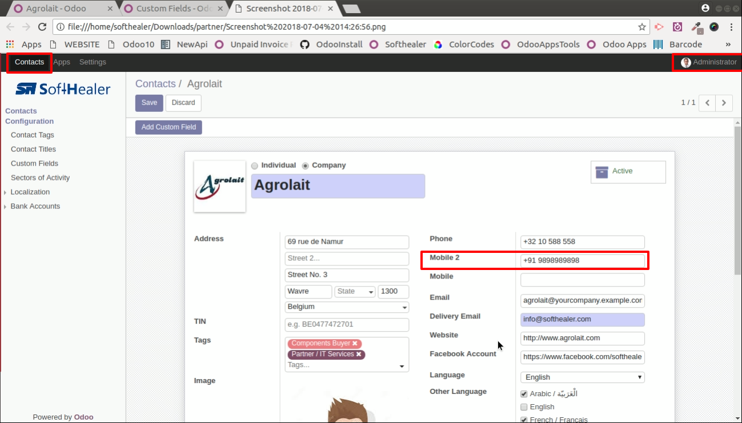Toggle the Active status button
The height and width of the screenshot is (423, 742).
628,172
